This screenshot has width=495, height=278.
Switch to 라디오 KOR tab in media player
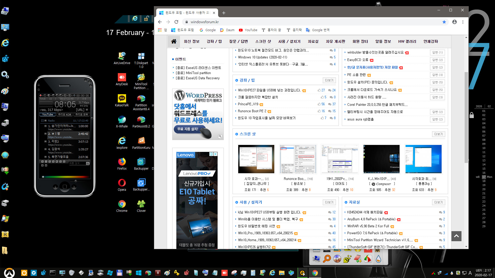point(64,115)
